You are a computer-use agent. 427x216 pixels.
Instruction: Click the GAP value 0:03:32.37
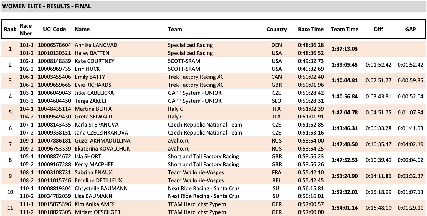[410, 176]
